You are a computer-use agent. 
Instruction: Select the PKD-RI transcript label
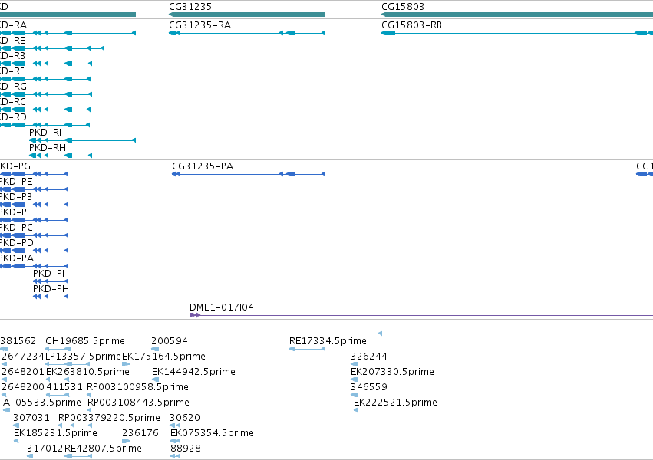point(45,133)
